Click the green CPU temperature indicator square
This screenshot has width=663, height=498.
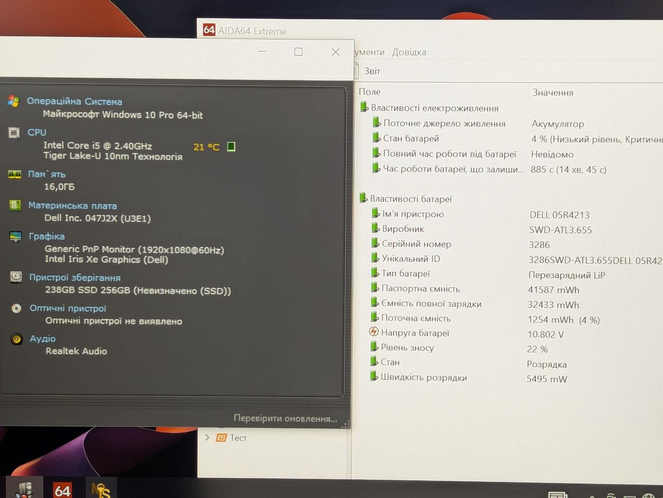231,146
